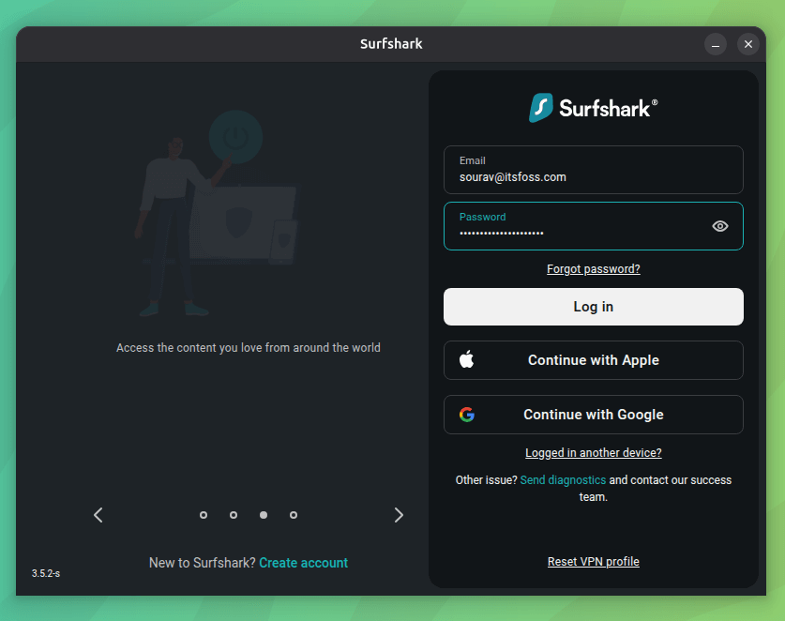
Task: Click version text 3.5.2-s
Action: (46, 573)
